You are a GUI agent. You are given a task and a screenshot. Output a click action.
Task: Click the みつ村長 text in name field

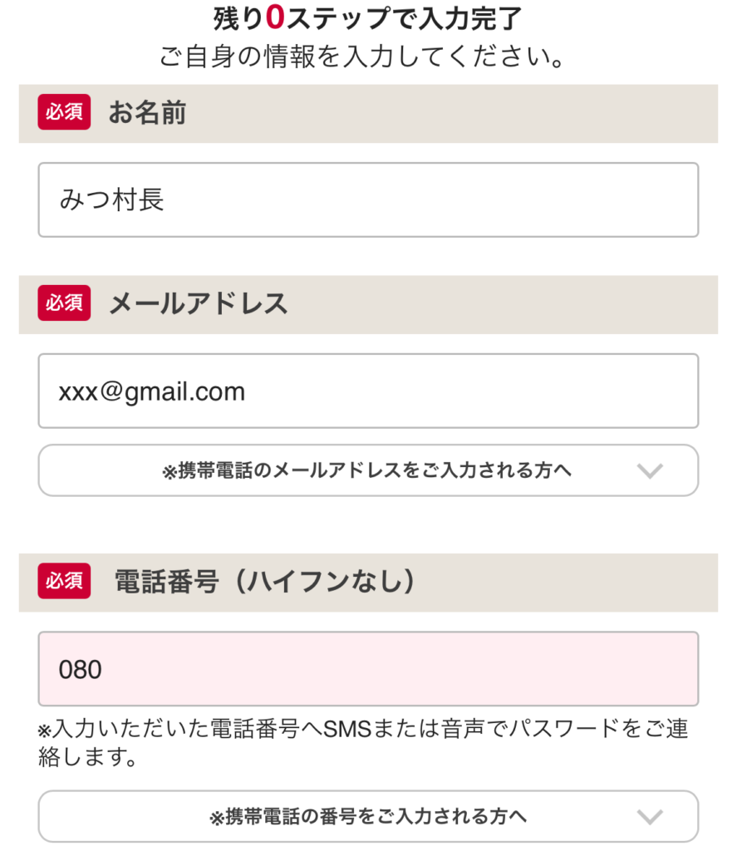(x=111, y=199)
